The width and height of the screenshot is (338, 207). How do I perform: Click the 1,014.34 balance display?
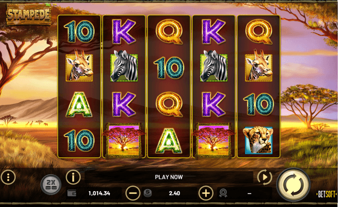(99, 193)
